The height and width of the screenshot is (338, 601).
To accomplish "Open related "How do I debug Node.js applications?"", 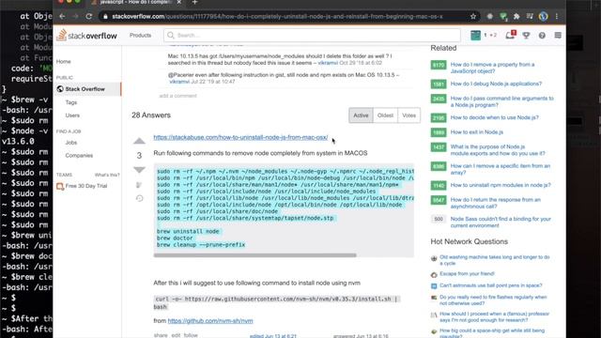I will (496, 84).
